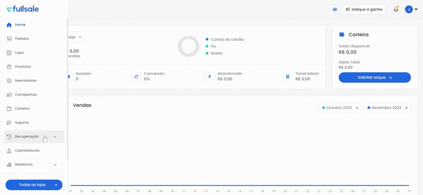The width and height of the screenshot is (423, 195).
Task: Toggle the eye visibility icon in header
Action: pos(335,9)
